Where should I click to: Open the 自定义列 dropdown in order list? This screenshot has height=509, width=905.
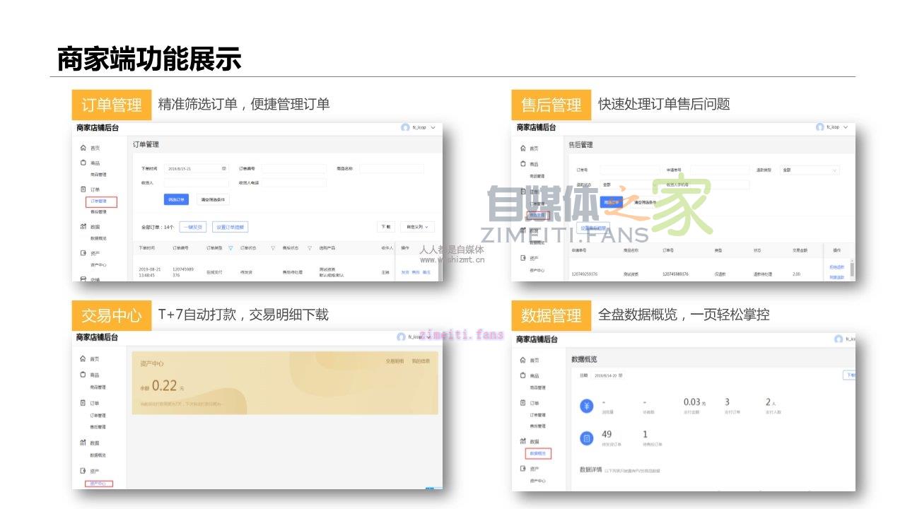pyautogui.click(x=417, y=227)
